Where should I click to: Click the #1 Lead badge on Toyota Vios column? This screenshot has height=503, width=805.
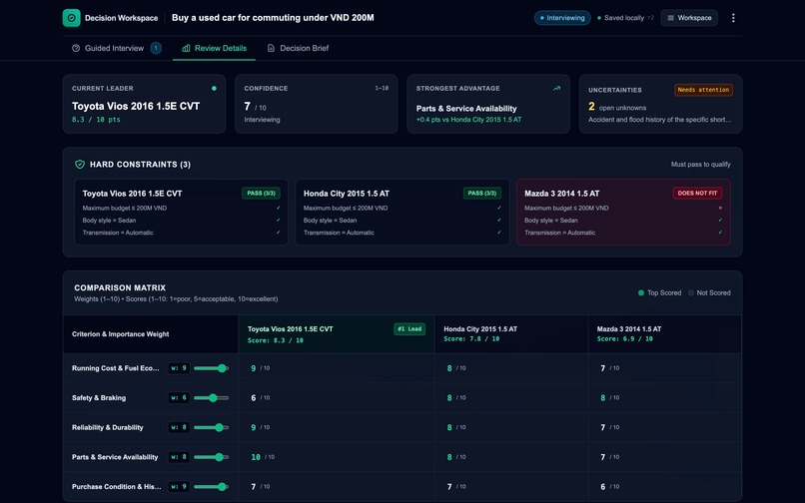point(409,329)
